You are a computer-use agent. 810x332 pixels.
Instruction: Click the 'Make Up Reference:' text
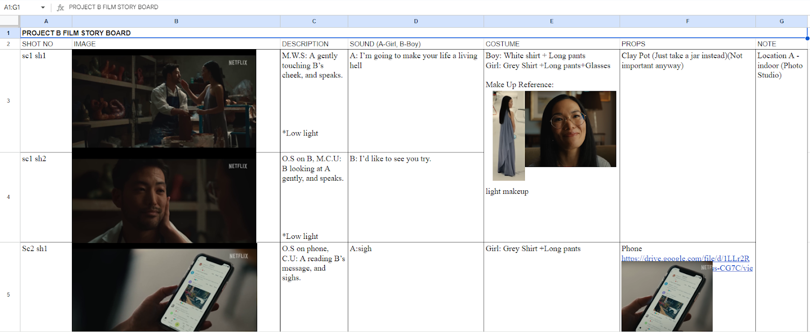tap(519, 85)
